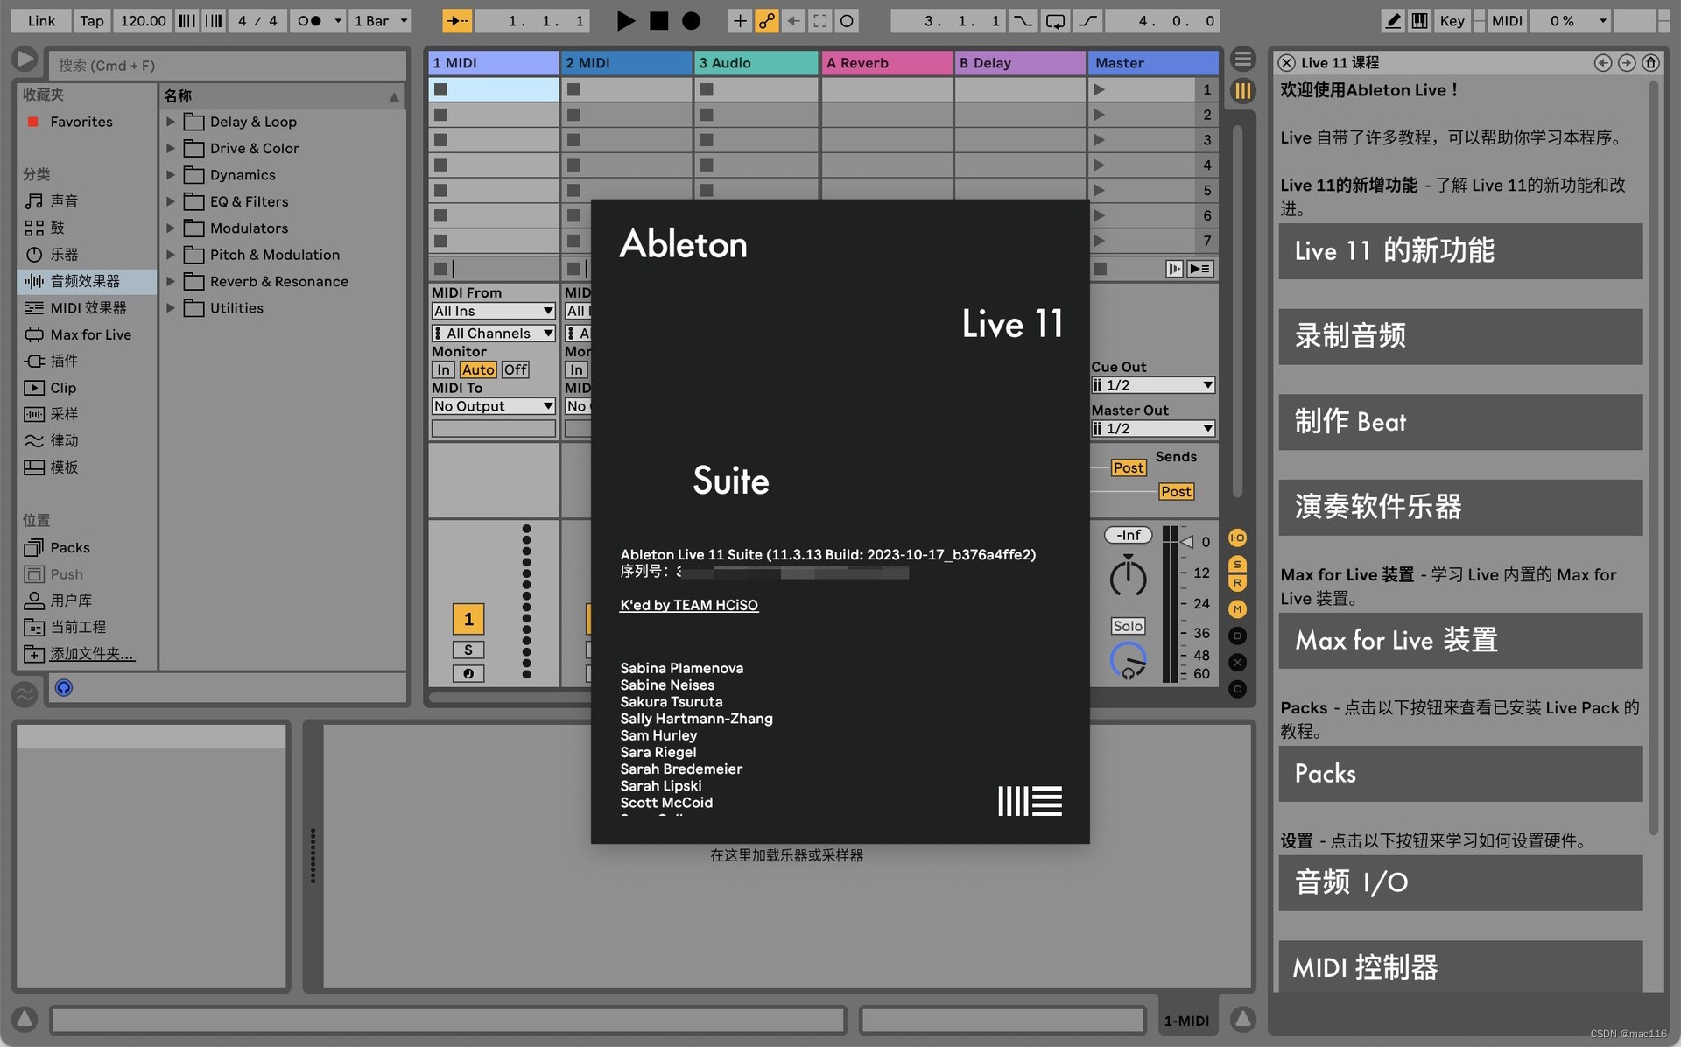1681x1047 pixels.
Task: Expand the Reverb & Resonance folder
Action: click(x=171, y=281)
